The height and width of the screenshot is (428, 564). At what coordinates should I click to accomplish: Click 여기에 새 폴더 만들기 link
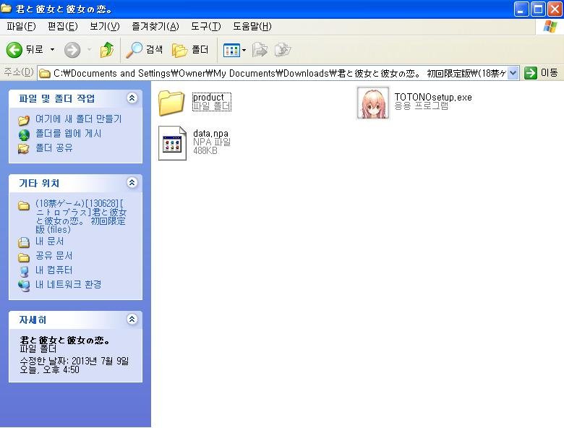[x=78, y=119]
